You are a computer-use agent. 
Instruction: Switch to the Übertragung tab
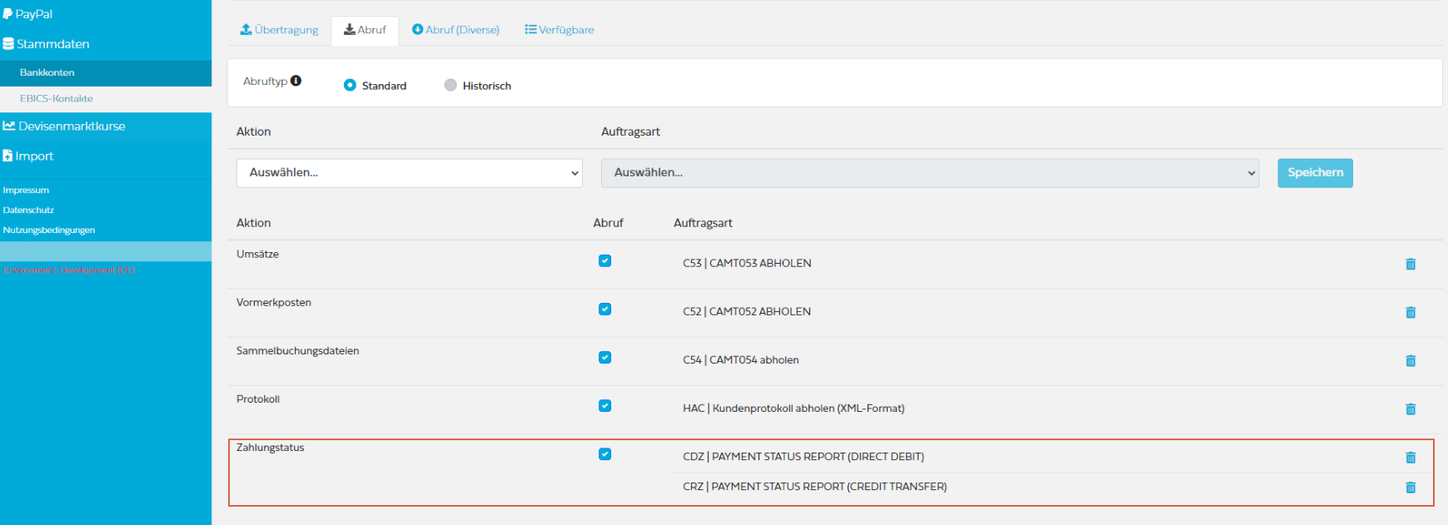click(279, 30)
